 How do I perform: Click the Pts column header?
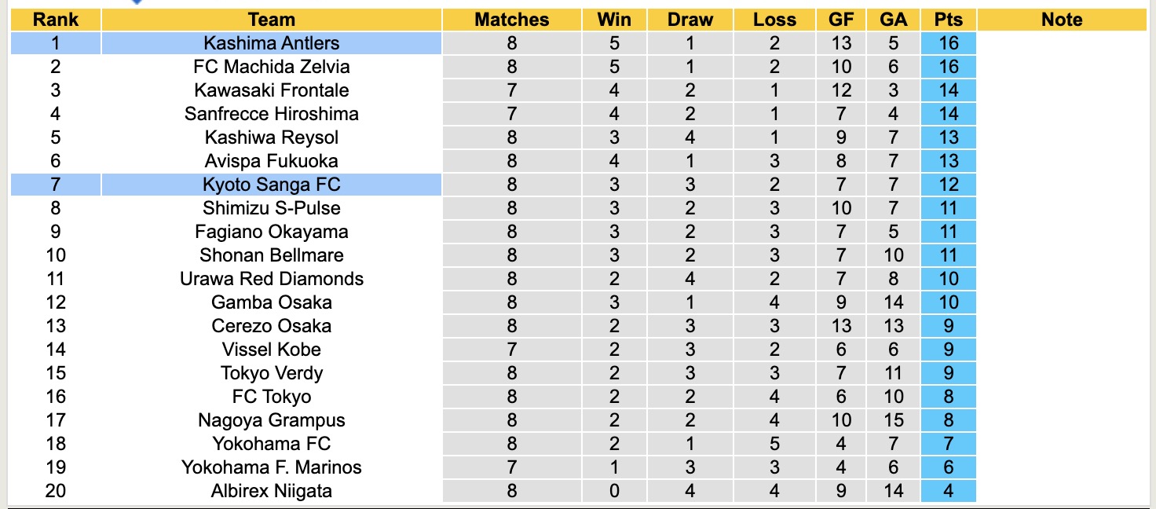point(949,20)
